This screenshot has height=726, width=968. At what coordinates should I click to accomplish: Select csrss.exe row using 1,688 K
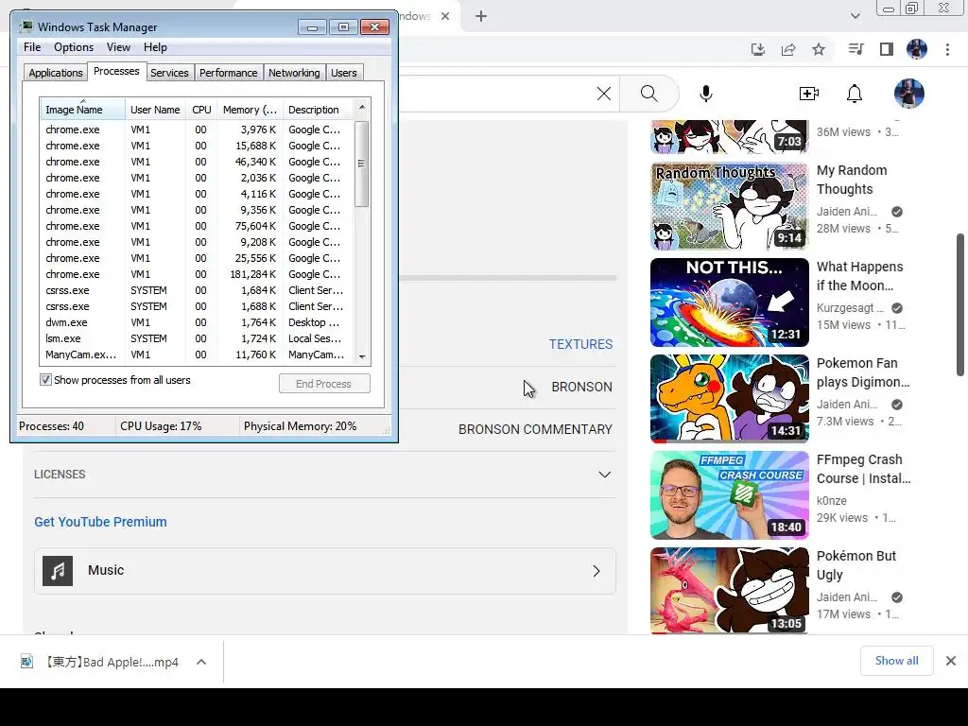click(197, 306)
